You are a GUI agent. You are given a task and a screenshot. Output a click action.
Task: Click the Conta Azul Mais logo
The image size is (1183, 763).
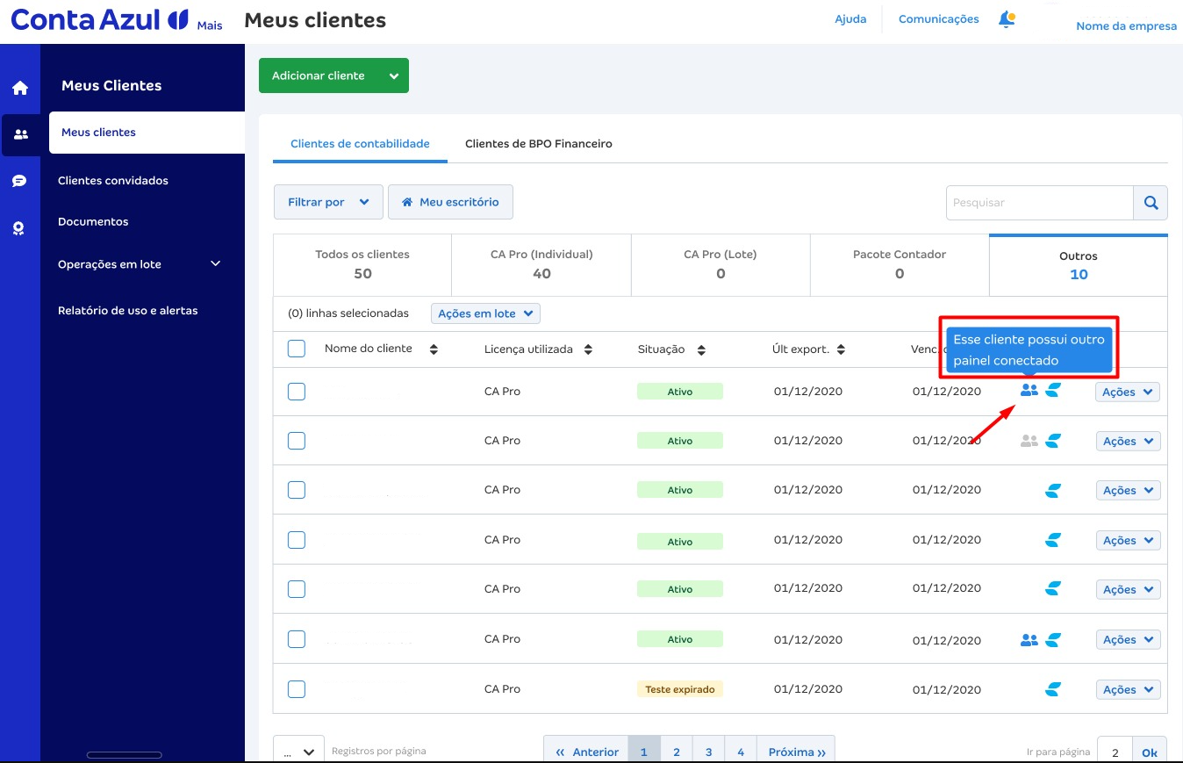(x=116, y=21)
